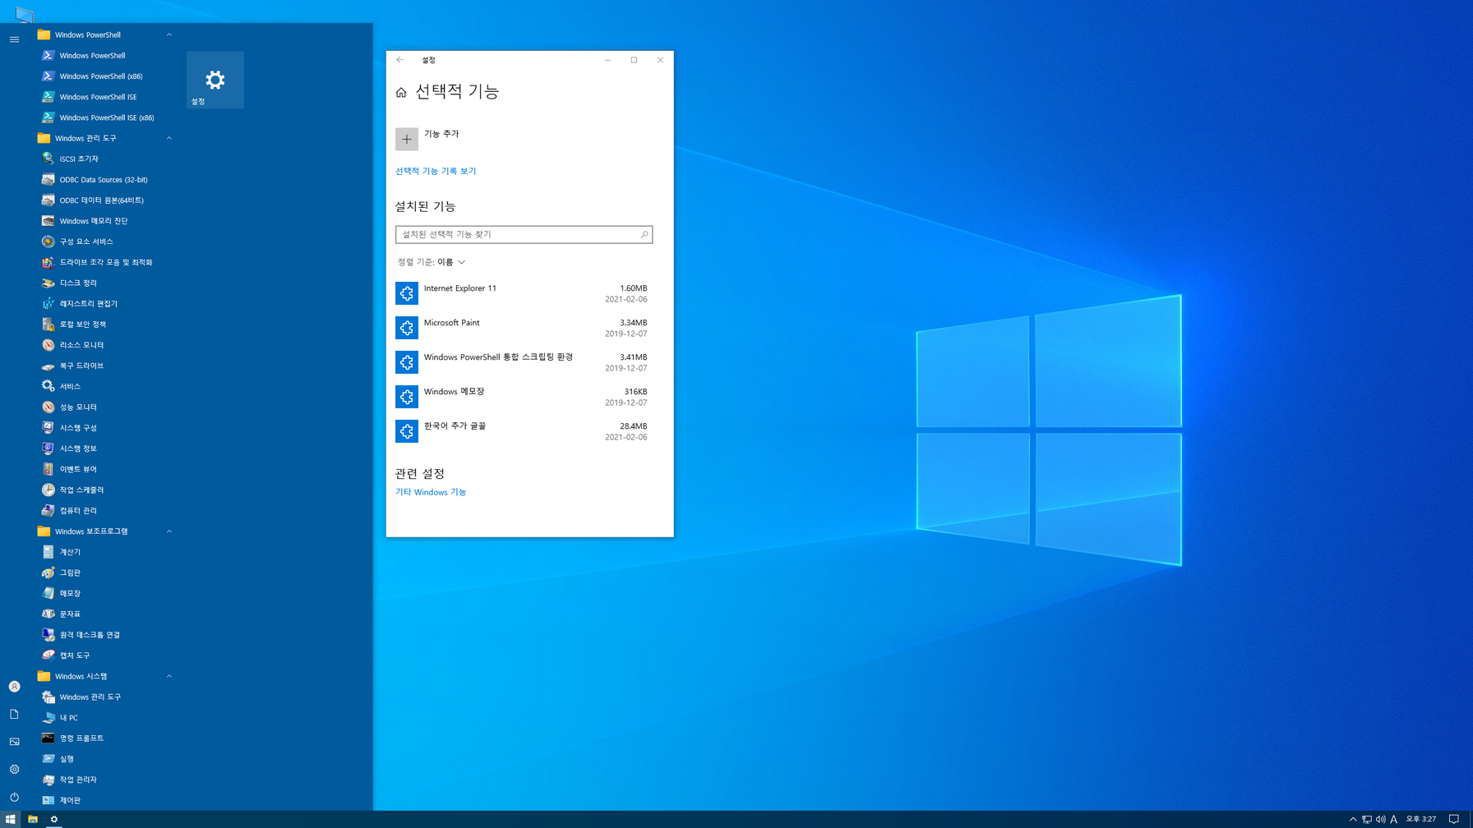
Task: Open Documents from Start rail
Action: point(14,714)
